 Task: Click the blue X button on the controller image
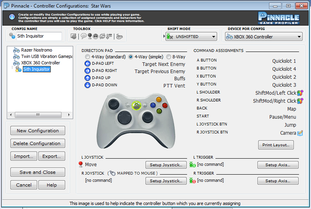[x=153, y=105]
